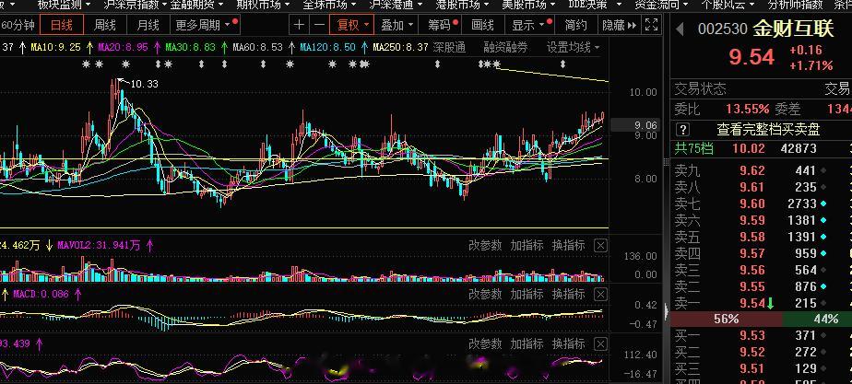Open 个股风云 menu
This screenshot has width=852, height=384.
(728, 5)
